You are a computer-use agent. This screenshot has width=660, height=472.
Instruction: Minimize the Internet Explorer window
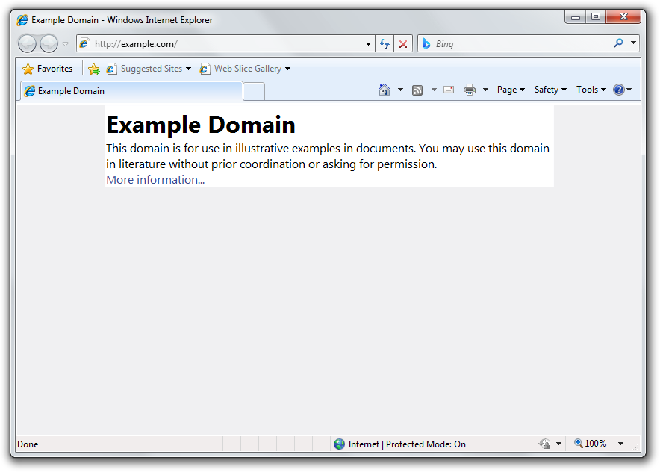576,17
